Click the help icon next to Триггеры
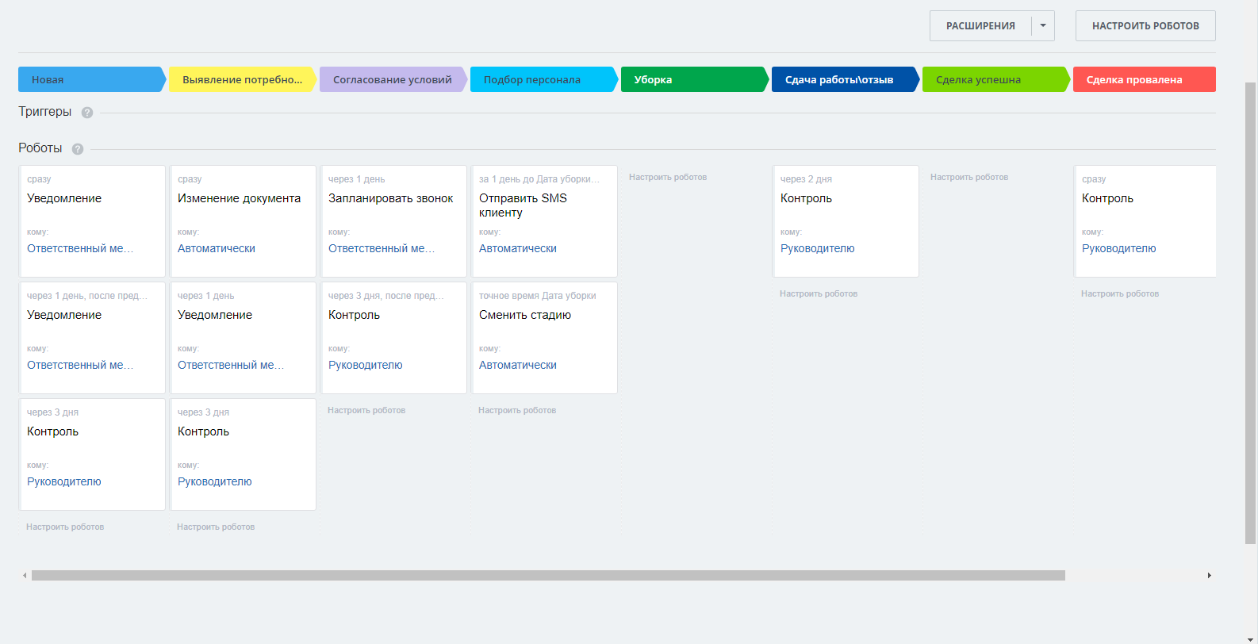 (87, 113)
